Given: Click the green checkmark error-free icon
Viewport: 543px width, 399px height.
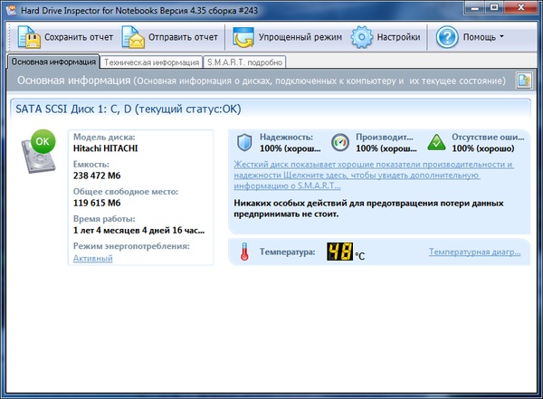Looking at the screenshot, I should 436,142.
